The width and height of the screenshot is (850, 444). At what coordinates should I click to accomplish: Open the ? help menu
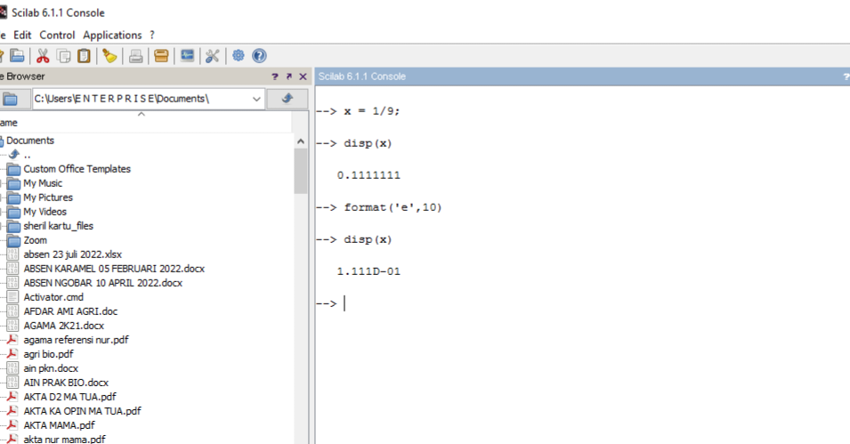click(152, 35)
